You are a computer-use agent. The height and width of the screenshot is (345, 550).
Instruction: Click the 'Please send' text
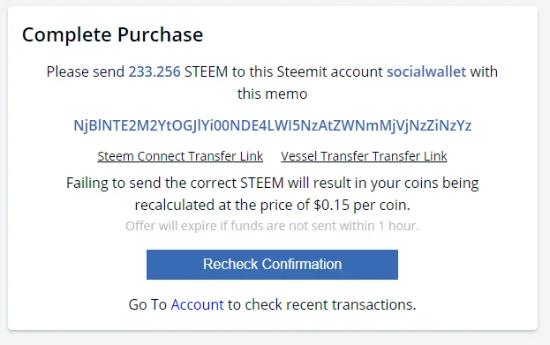click(86, 71)
